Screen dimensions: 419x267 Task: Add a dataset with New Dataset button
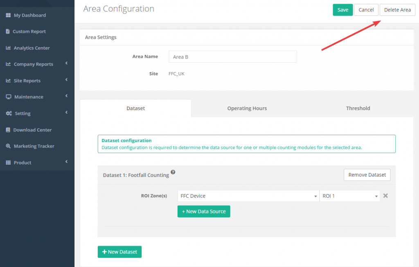coord(119,252)
